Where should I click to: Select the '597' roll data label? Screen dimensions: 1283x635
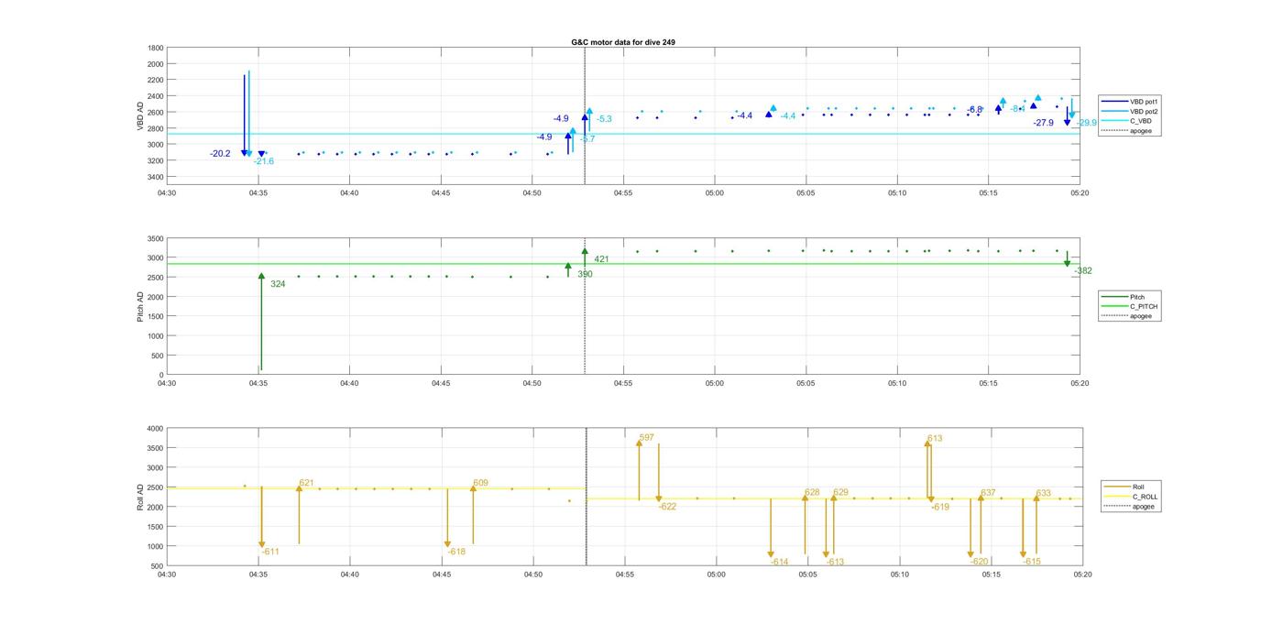click(646, 438)
